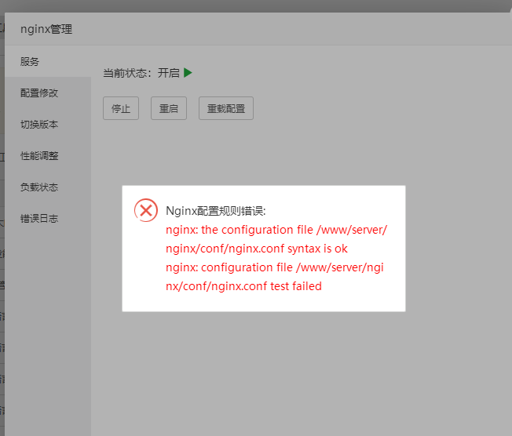This screenshot has height=436, width=512.
Task: Click the Nginx配置规则错误 heading in the dialog
Action: pos(216,211)
